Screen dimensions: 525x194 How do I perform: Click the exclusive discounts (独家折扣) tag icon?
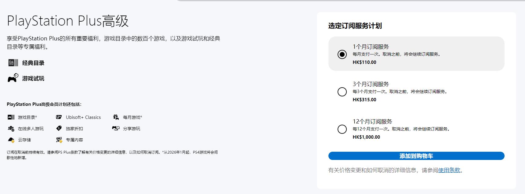click(59, 128)
